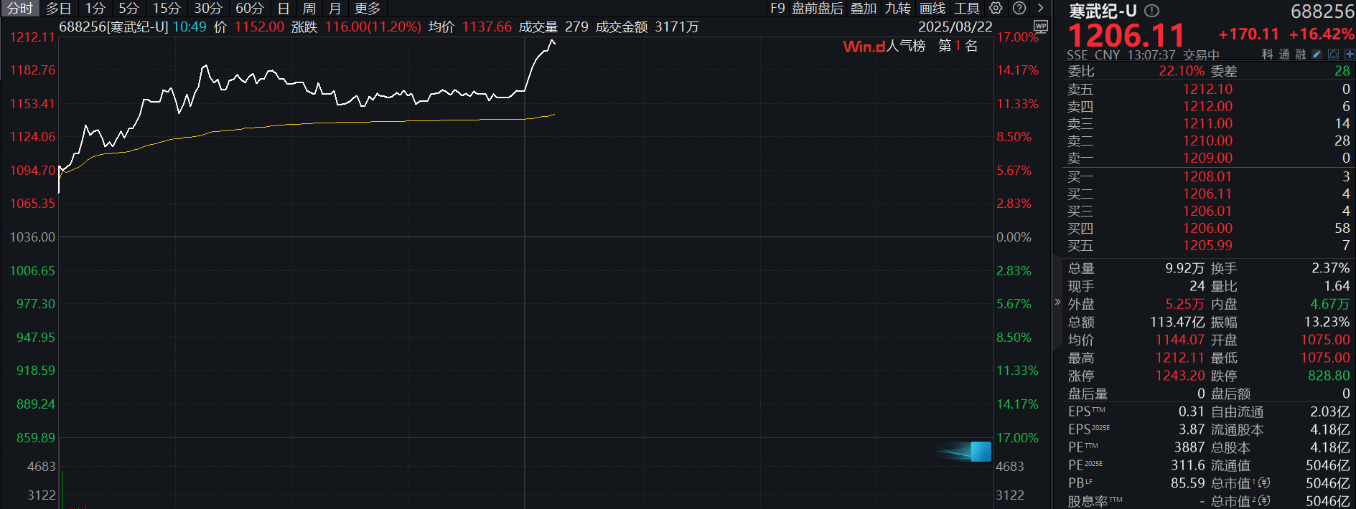
Task: Click the 卖一 price 1209.00
Action: tap(1207, 158)
